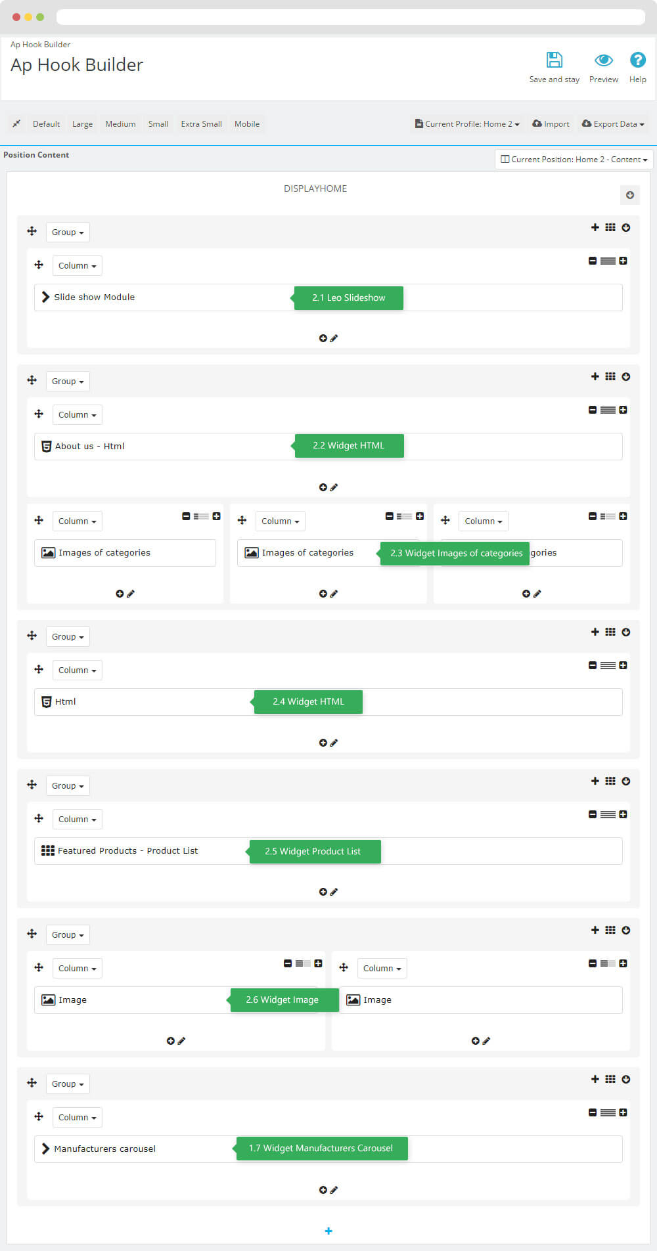Reduce width of Slide show column with minus
Viewport: 657px width, 1251px height.
click(592, 261)
